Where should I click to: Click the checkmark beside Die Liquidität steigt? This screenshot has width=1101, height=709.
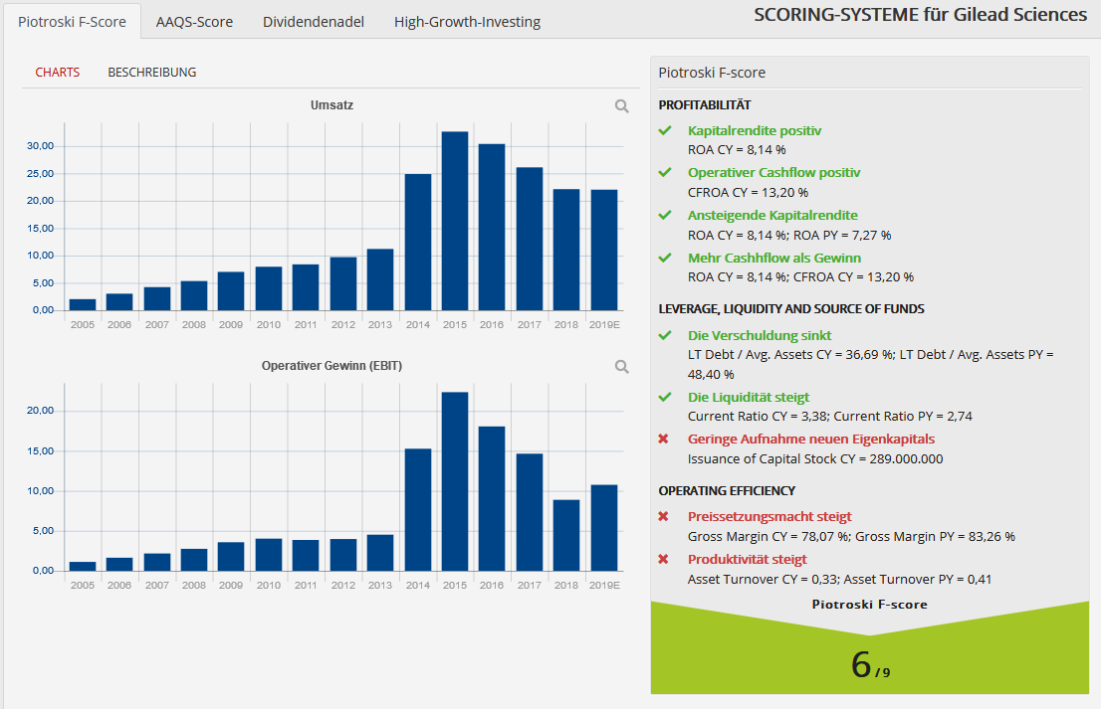tap(665, 397)
